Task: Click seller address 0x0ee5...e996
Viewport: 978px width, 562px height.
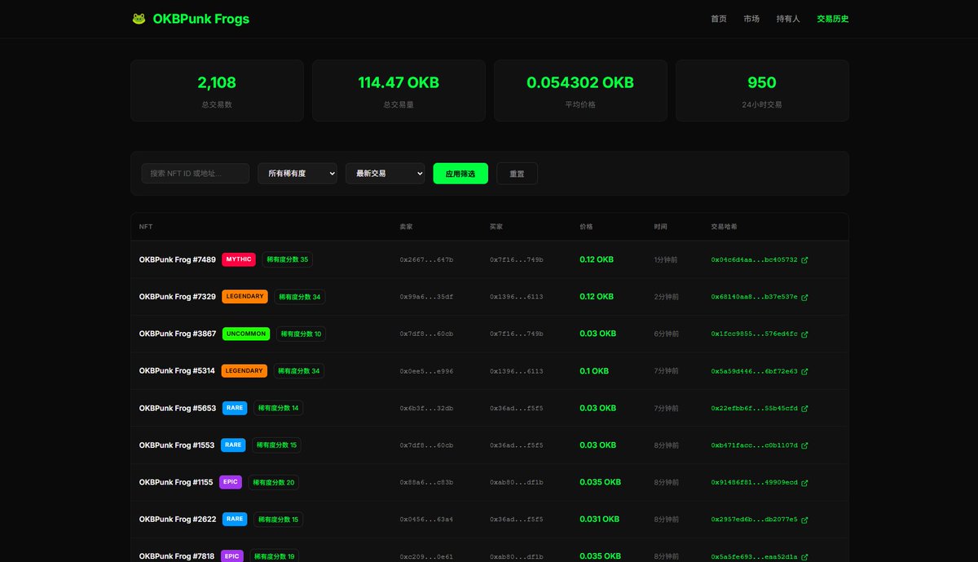Action: [426, 371]
